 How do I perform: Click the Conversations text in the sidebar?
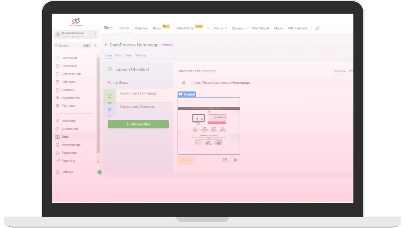click(x=72, y=74)
